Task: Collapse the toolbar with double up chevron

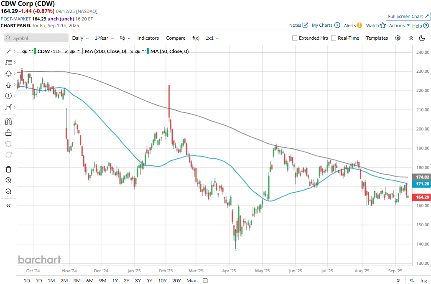Action: point(411,38)
